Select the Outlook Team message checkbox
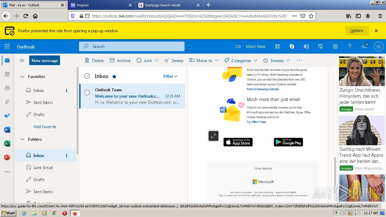386x217 pixels. (x=87, y=93)
